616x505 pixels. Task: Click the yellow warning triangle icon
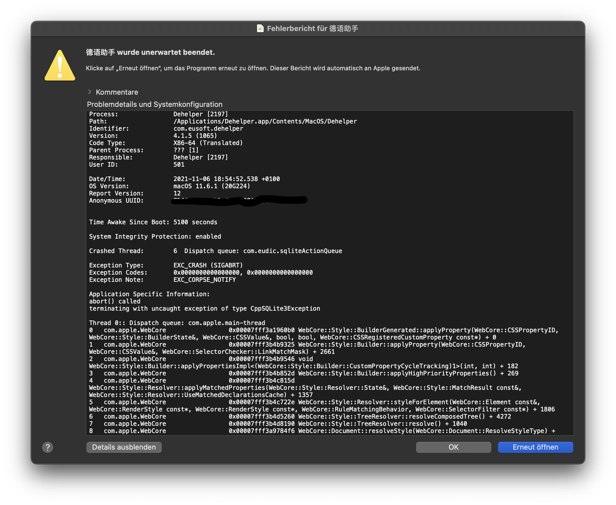click(x=60, y=65)
